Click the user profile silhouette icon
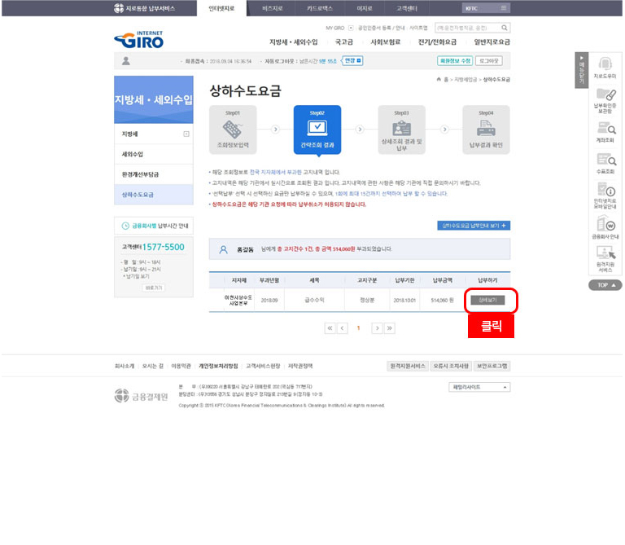 [126, 60]
